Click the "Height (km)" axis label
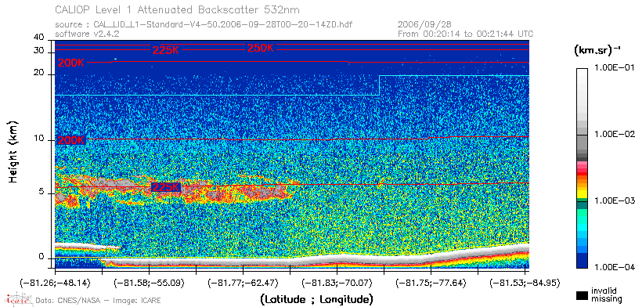 click(x=13, y=151)
